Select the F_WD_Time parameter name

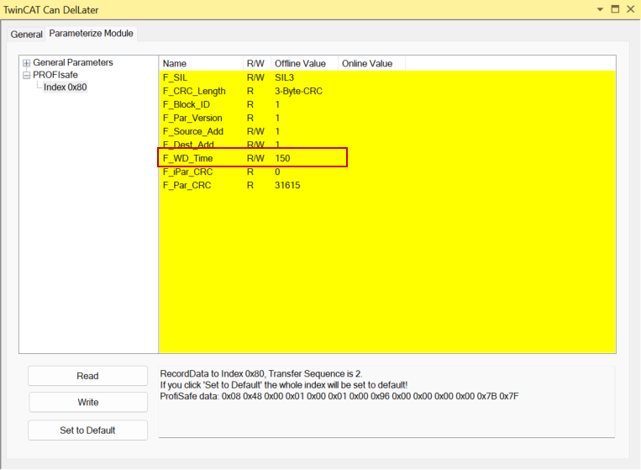click(187, 158)
